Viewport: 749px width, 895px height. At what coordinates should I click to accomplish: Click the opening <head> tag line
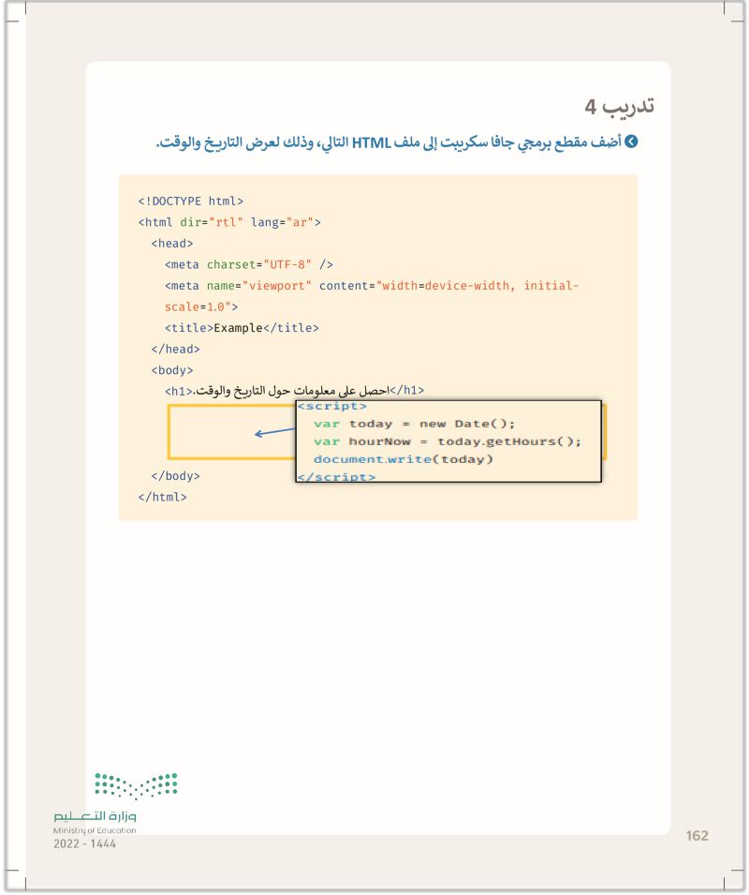point(172,243)
